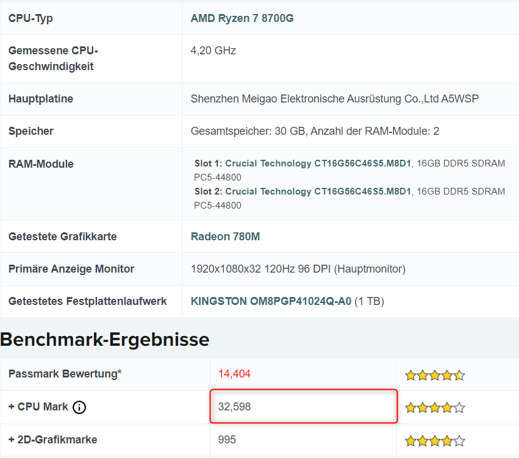519x458 pixels.
Task: Select the Passmark score 14,404
Action: 234,374
